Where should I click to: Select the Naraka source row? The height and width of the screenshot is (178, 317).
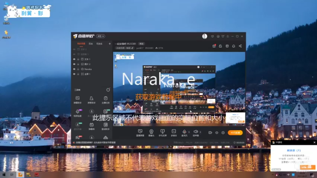click(x=92, y=69)
